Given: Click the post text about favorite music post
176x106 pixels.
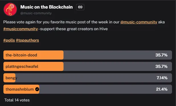Looking at the screenshot, I should click(x=84, y=25).
